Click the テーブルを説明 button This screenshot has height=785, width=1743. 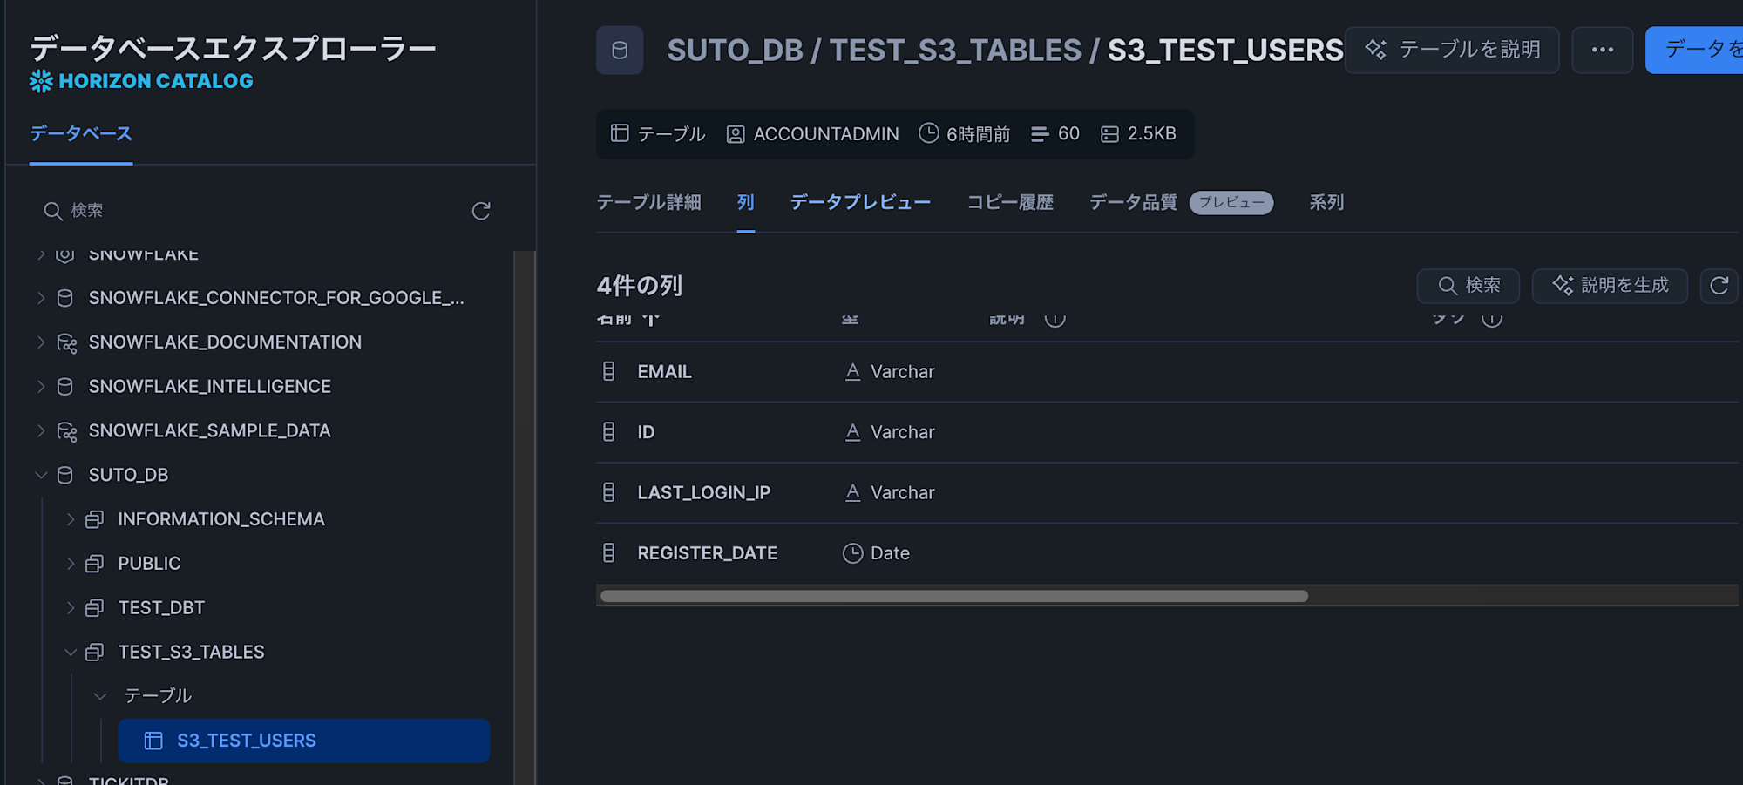tap(1451, 50)
